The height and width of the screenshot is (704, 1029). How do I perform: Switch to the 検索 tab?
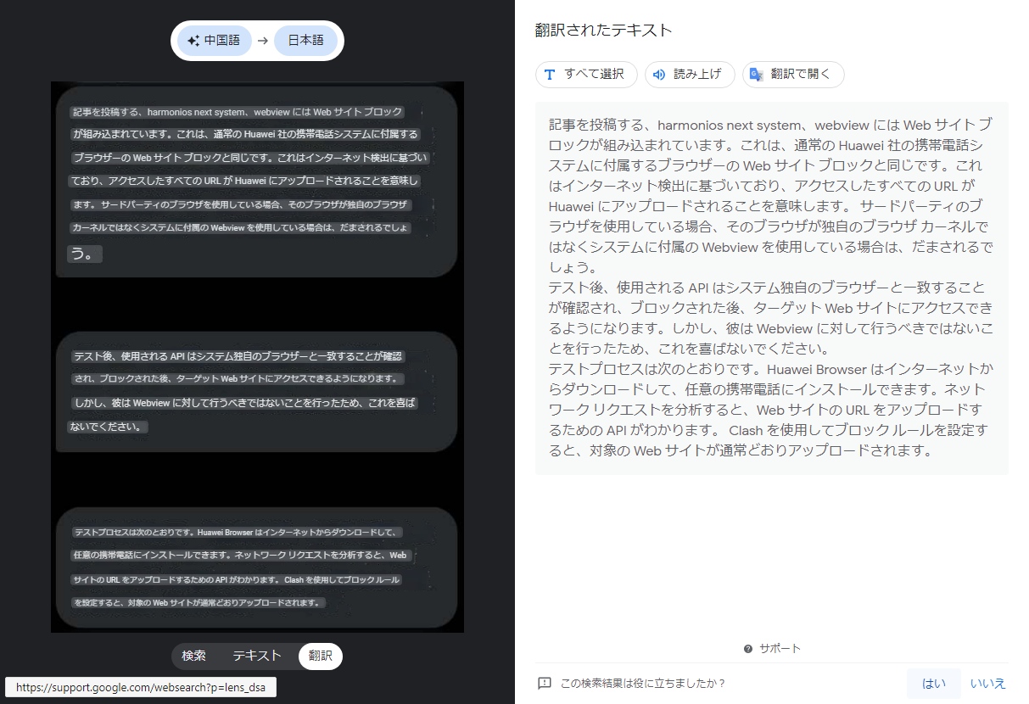pos(194,656)
